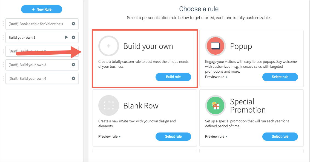This screenshot has width=310, height=162.
Task: Click the Build your own plus circle icon
Action: click(109, 46)
